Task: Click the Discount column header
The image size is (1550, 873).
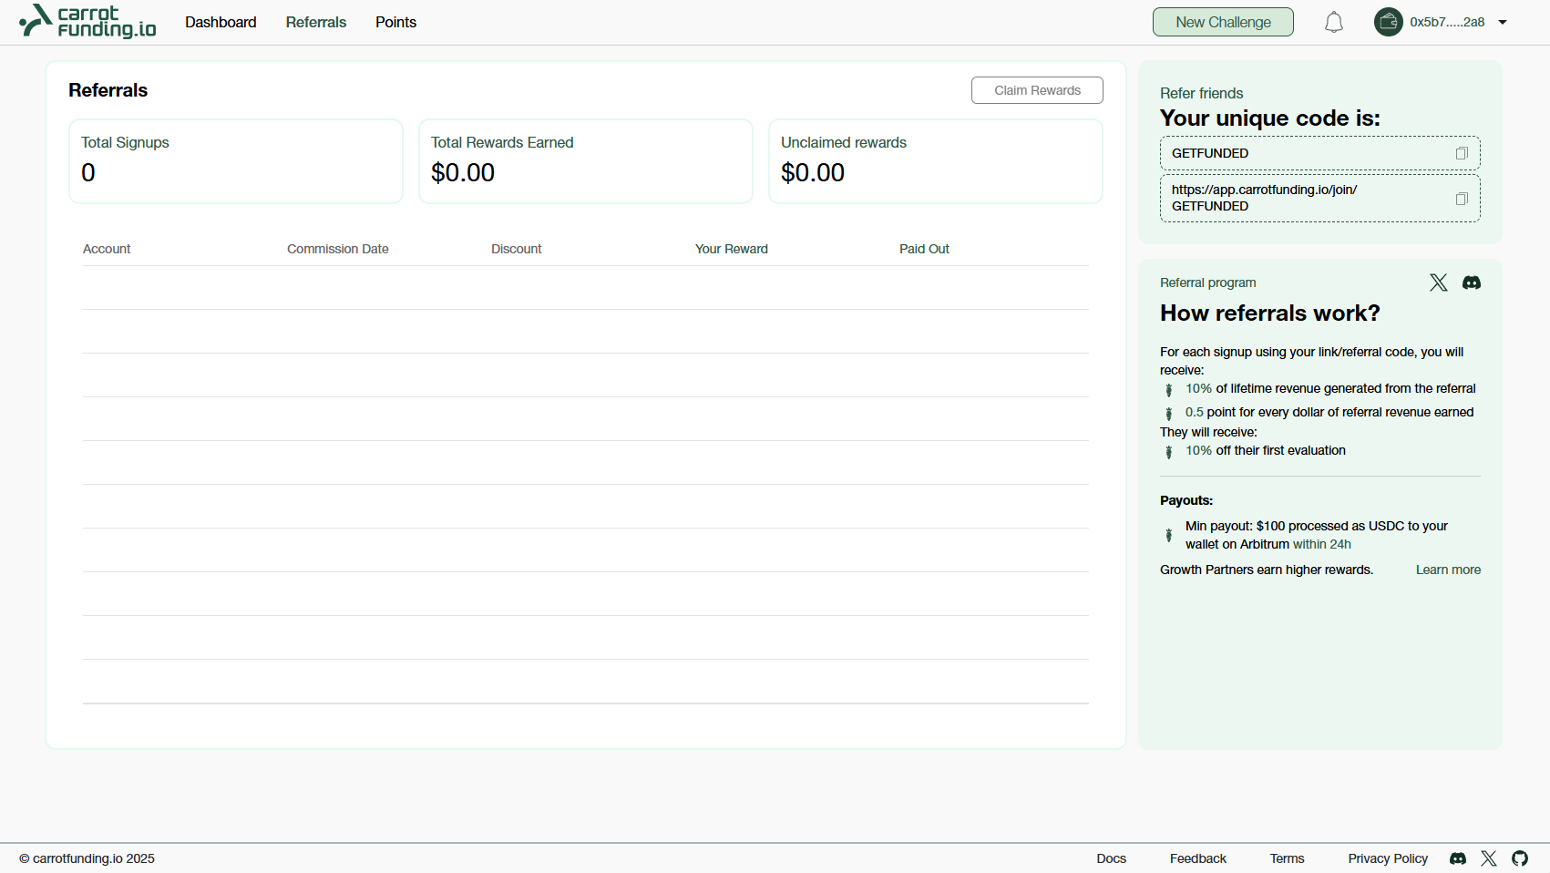Action: pos(516,249)
